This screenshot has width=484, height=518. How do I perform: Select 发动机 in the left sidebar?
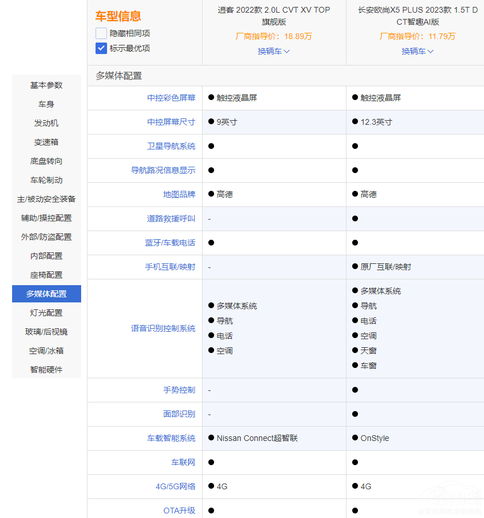pyautogui.click(x=46, y=123)
